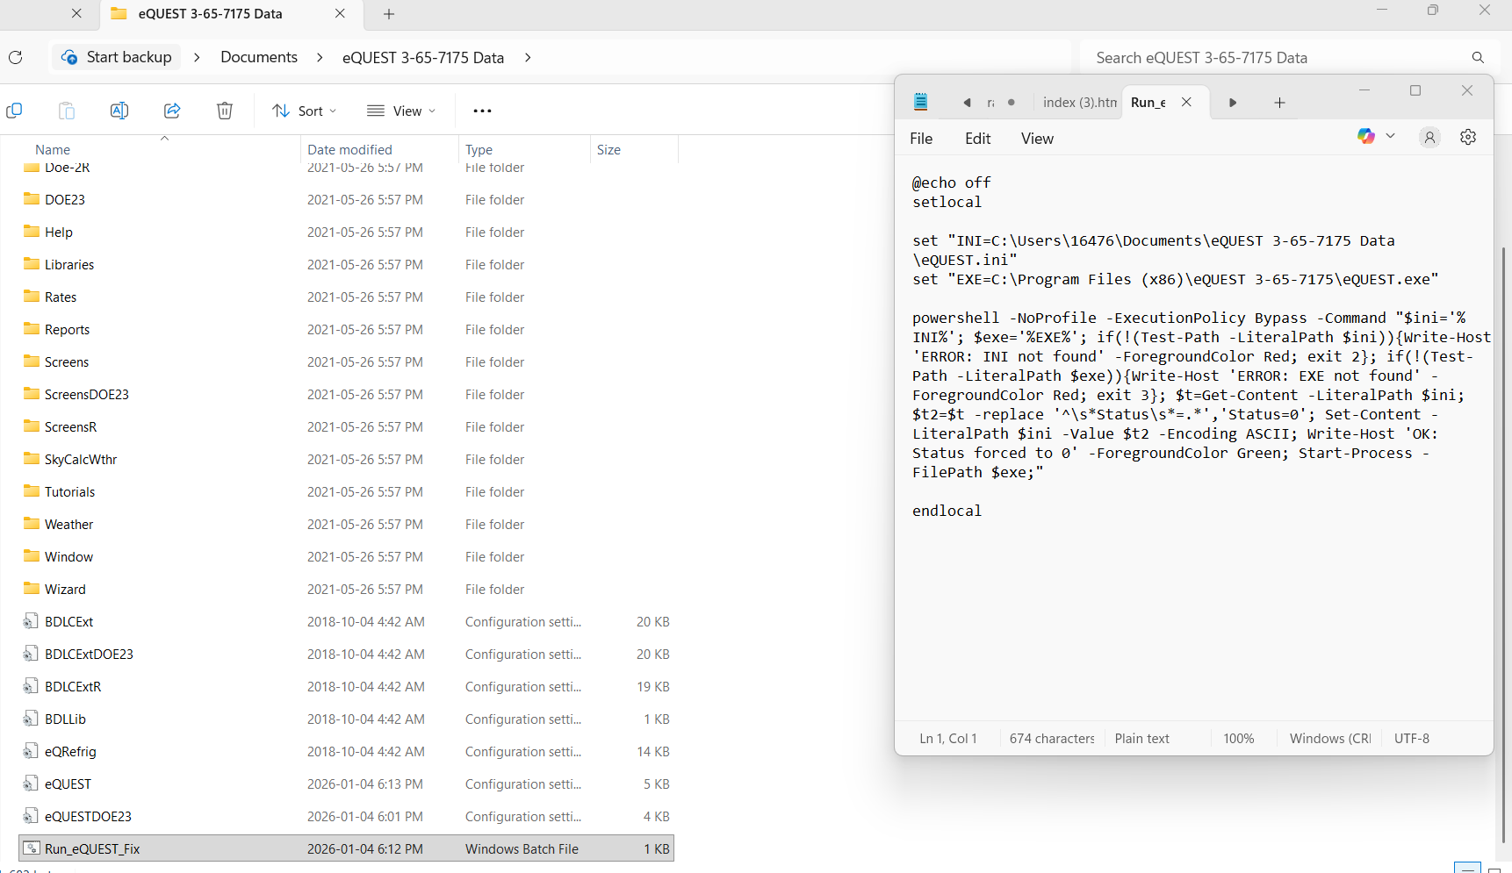This screenshot has width=1512, height=873.
Task: Click the Notepad account profile icon
Action: point(1429,138)
